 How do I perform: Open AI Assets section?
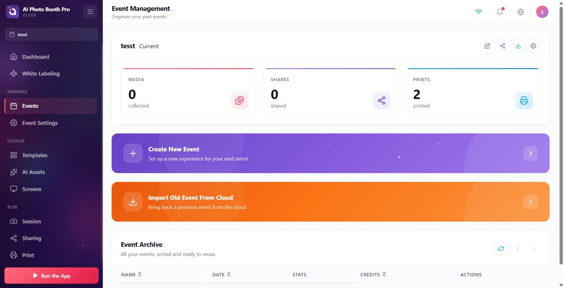[51, 172]
